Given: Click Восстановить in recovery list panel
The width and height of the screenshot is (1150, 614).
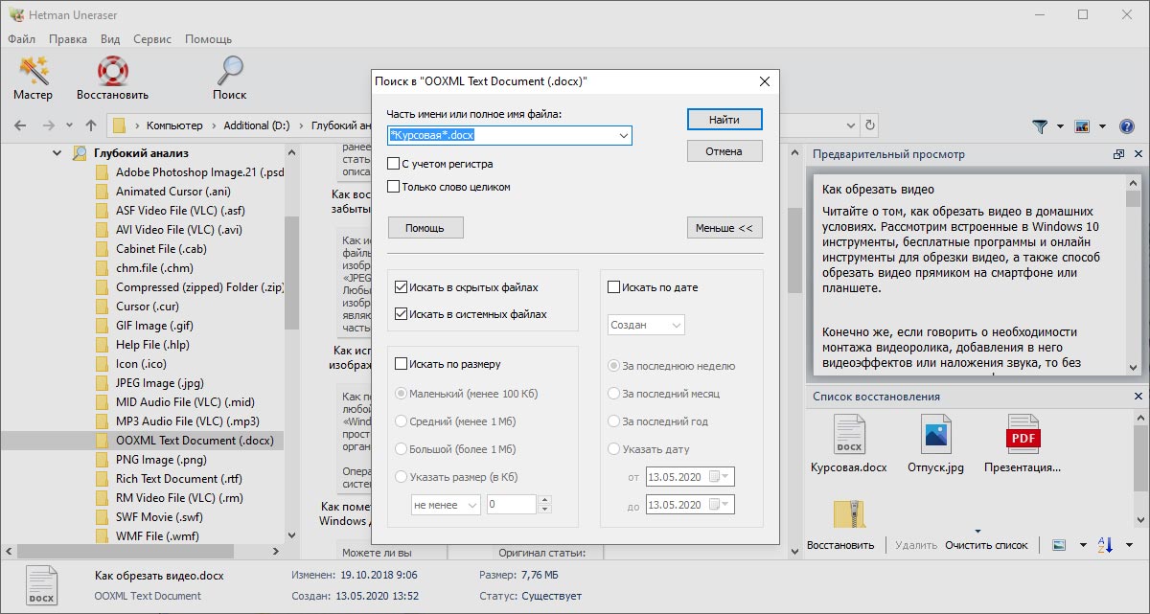Looking at the screenshot, I should [840, 545].
